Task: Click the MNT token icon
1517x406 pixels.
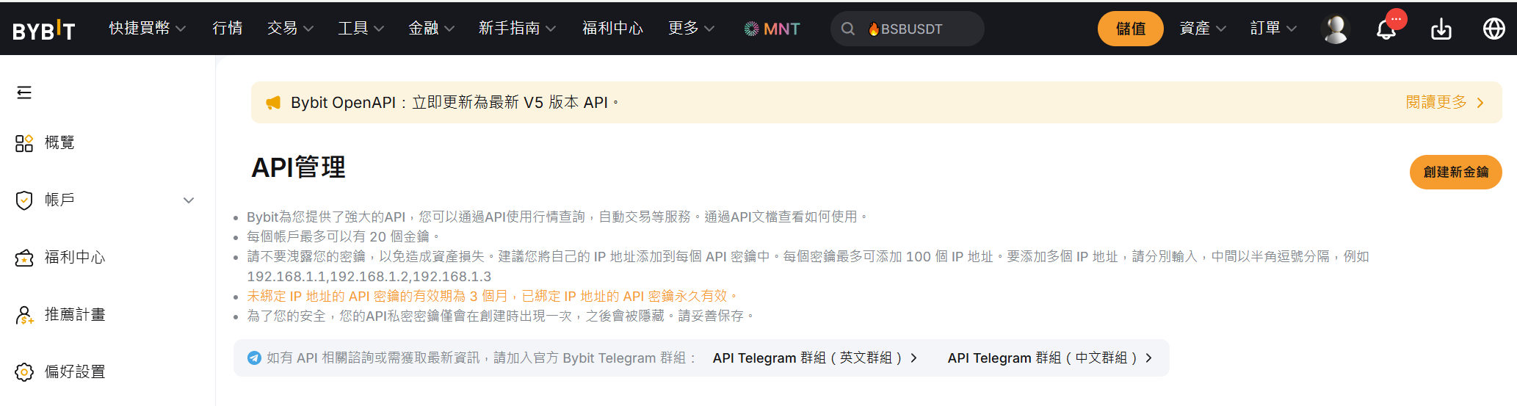Action: [x=751, y=29]
